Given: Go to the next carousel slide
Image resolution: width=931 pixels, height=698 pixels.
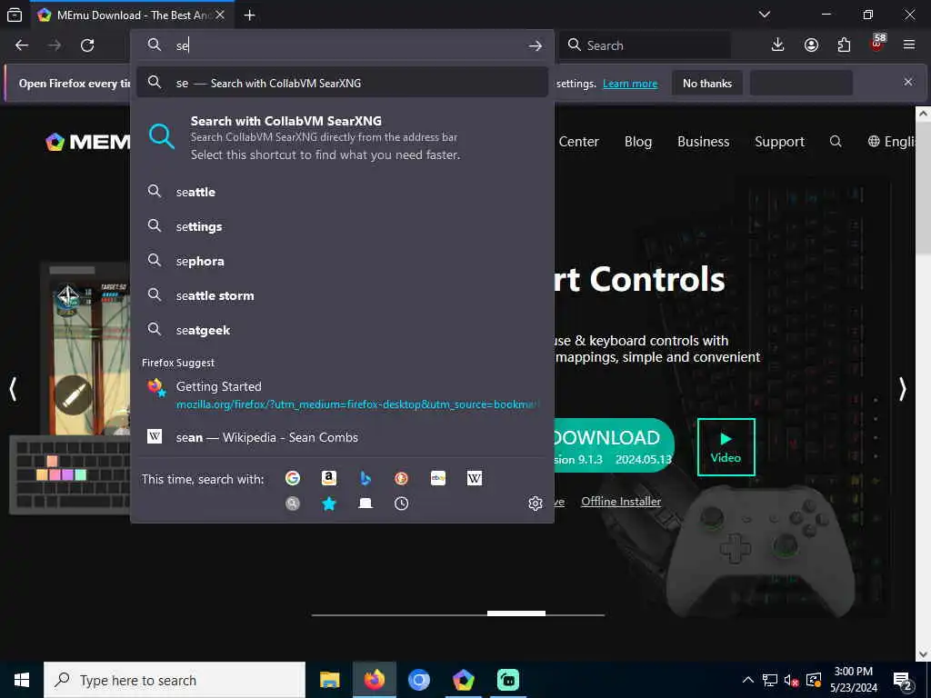Looking at the screenshot, I should point(903,389).
